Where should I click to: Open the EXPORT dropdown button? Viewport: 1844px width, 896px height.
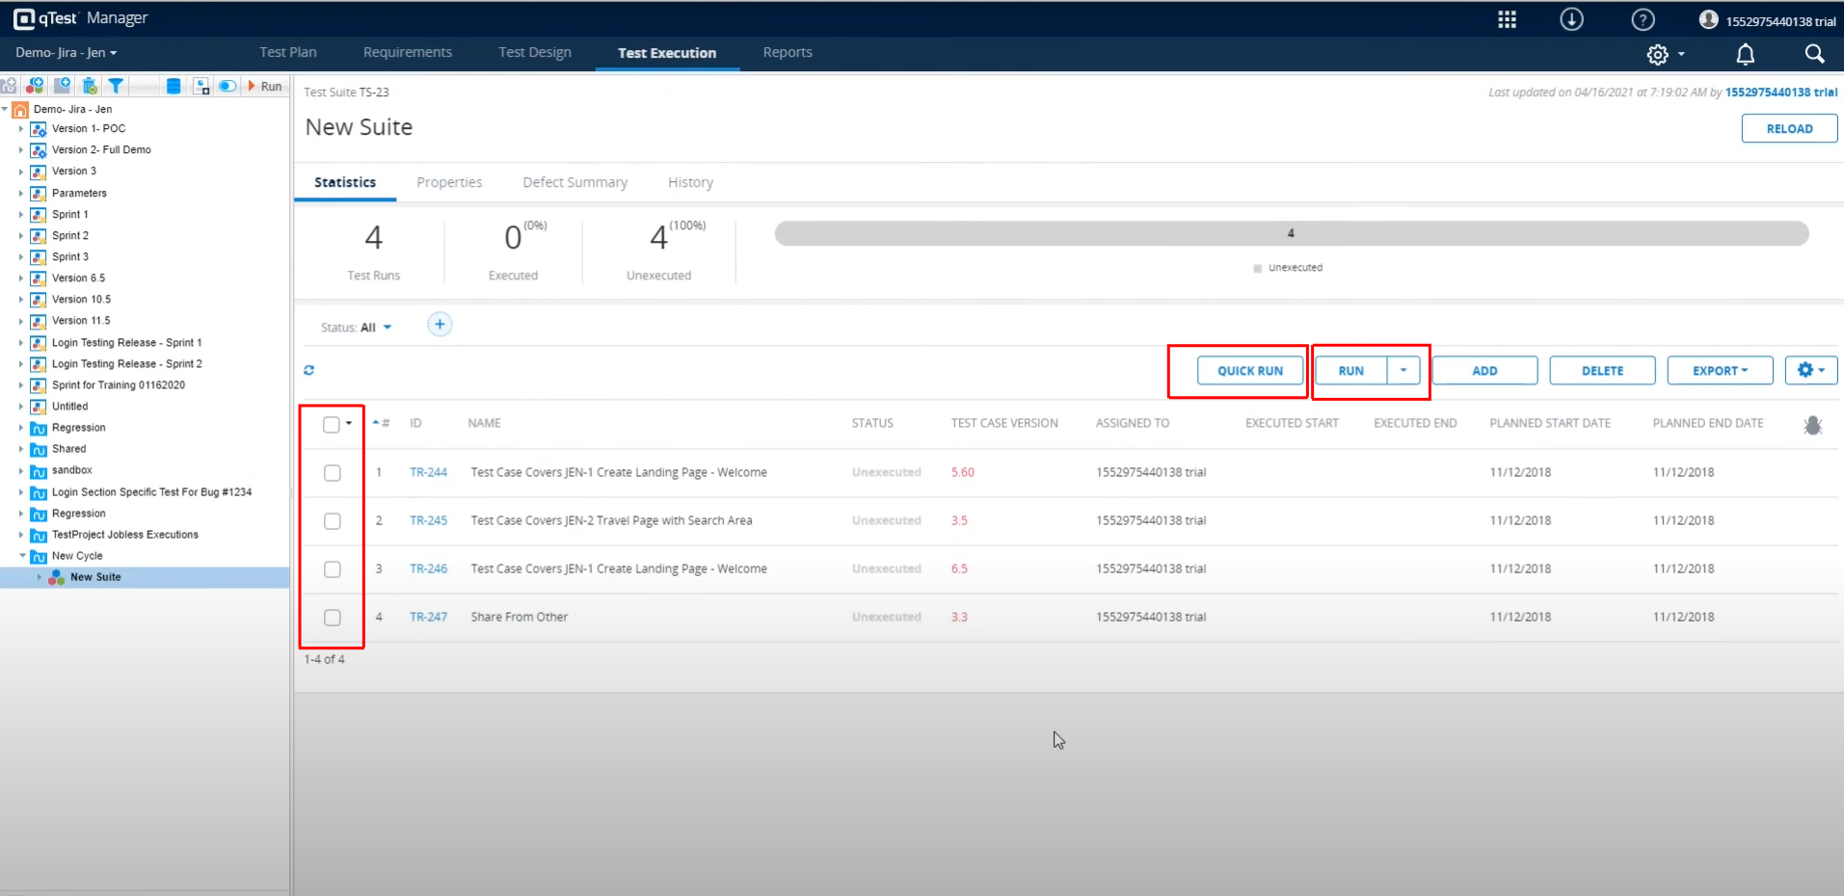(x=1720, y=371)
